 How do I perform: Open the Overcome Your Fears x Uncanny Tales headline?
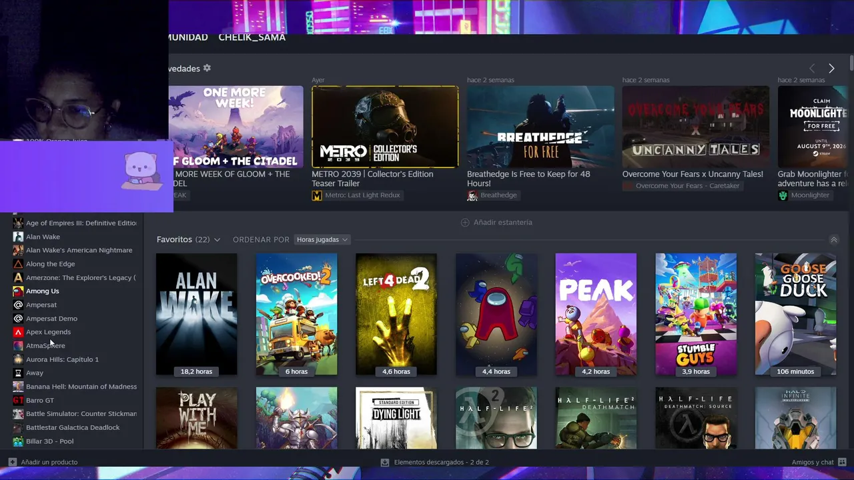[x=693, y=174]
